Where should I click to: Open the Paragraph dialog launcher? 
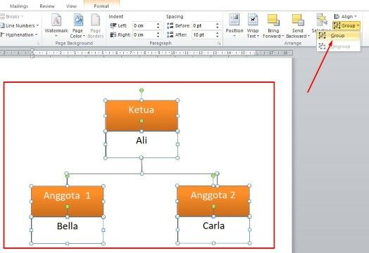[219, 44]
